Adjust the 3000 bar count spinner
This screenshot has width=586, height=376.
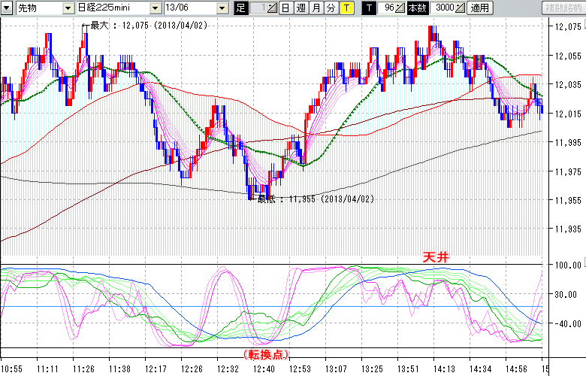[x=459, y=8]
